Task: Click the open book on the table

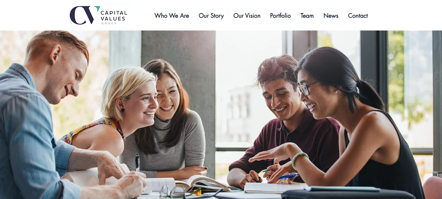Action: point(193,184)
